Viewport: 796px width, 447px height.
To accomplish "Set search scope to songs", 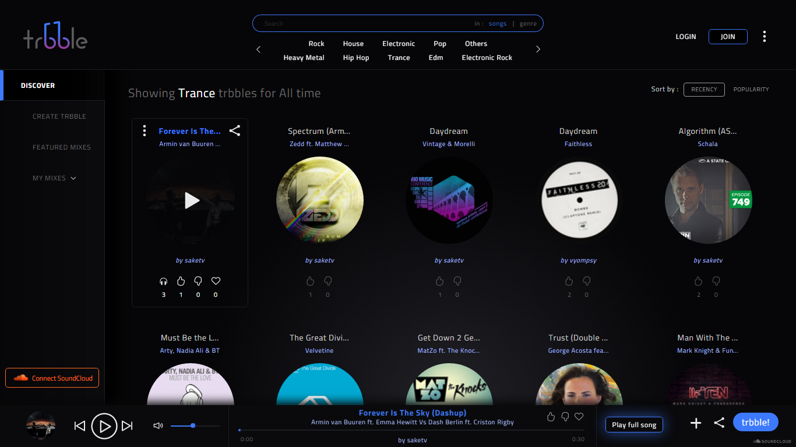I will coord(498,24).
